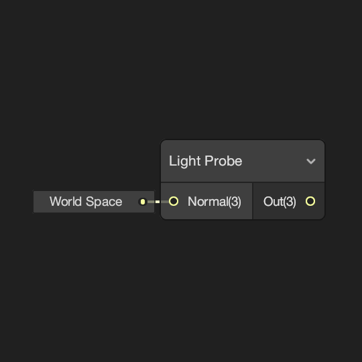Click empty canvas right of the Out(3) port
The height and width of the screenshot is (362, 362).
click(343, 201)
